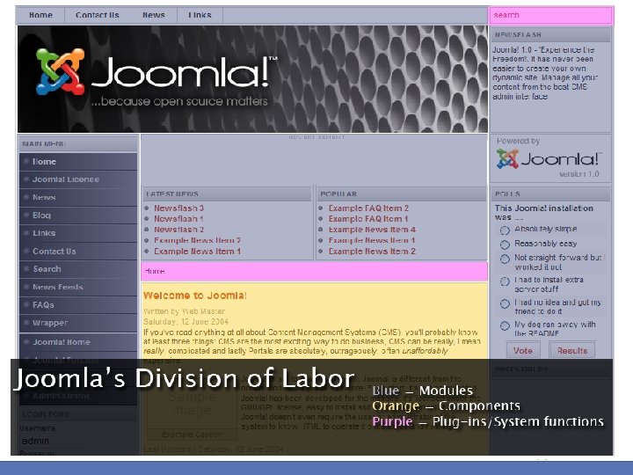Click the Main Menu module header
The width and height of the screenshot is (633, 475).
pos(78,143)
